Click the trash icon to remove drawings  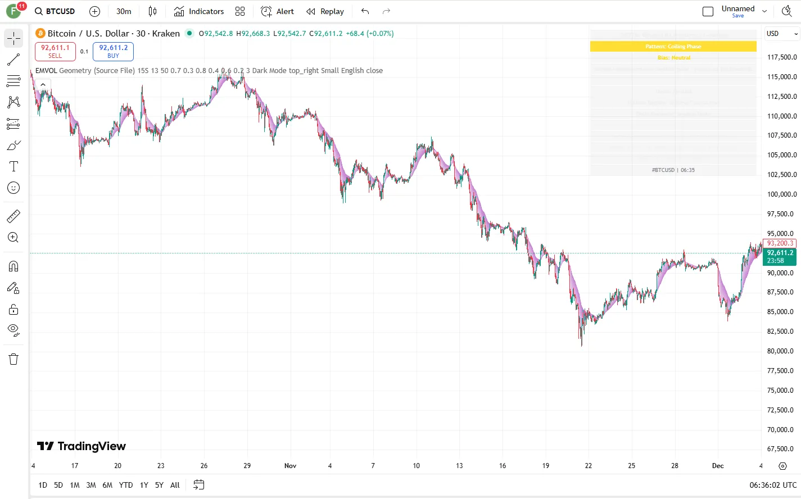click(x=13, y=359)
